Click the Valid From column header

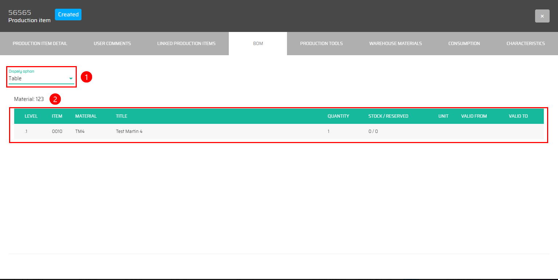[x=474, y=116]
